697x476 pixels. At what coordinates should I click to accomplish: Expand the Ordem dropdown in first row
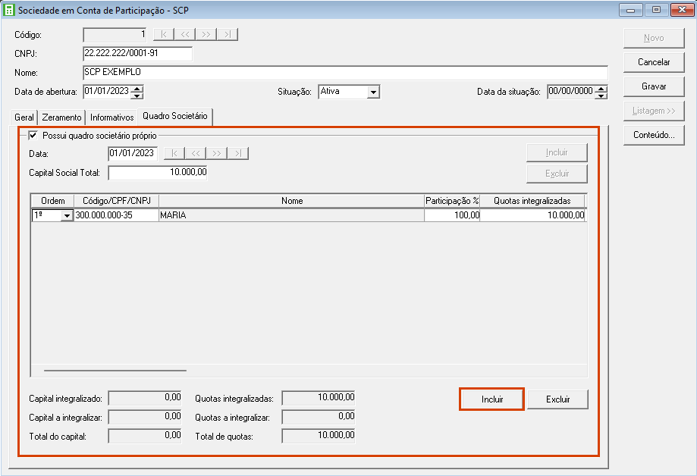pos(67,216)
